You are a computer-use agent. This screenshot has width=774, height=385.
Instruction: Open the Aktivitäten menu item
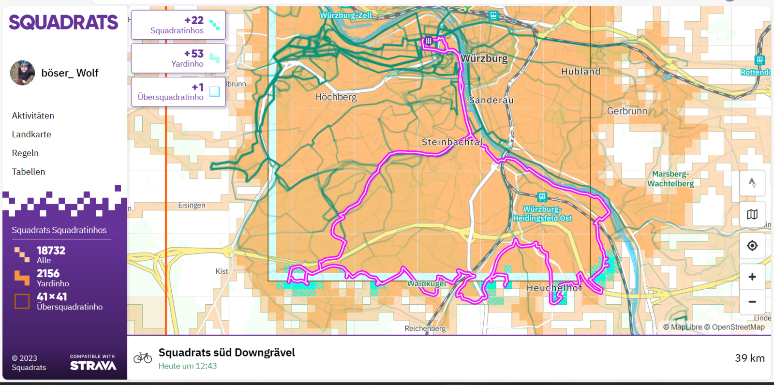coord(33,116)
